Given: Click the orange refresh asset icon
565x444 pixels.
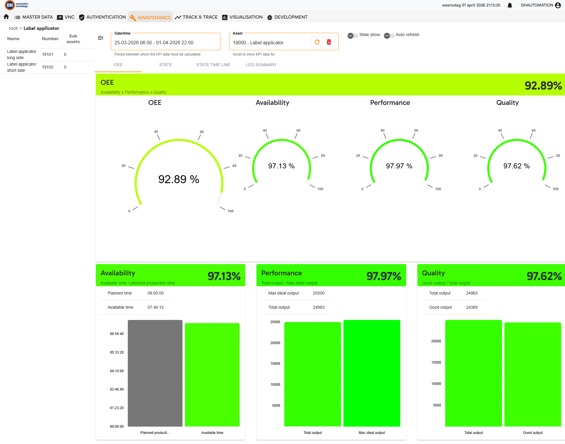Looking at the screenshot, I should tap(317, 42).
